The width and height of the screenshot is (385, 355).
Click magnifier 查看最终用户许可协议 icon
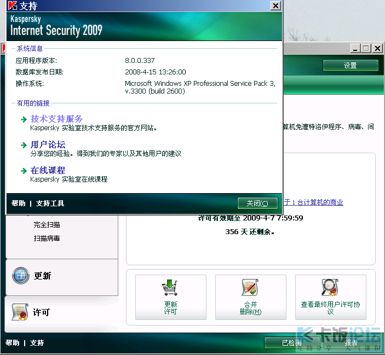[330, 287]
